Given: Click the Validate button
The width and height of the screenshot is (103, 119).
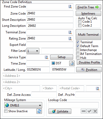Looking at the screenshot, I should tap(60, 111).
